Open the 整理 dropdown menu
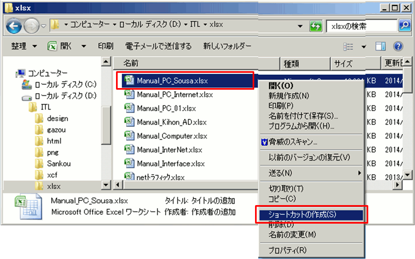This screenshot has height=259, width=415. click(x=24, y=46)
